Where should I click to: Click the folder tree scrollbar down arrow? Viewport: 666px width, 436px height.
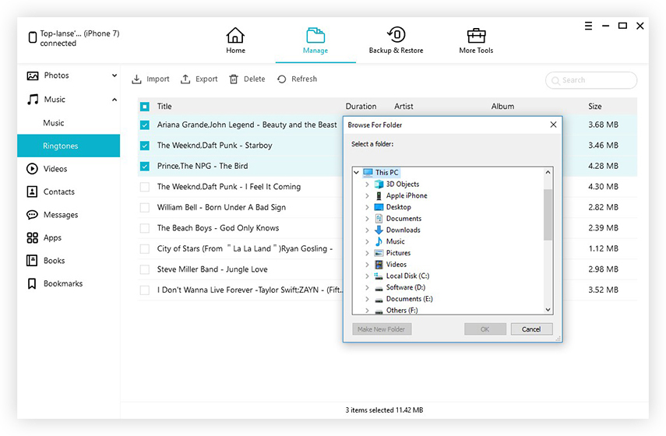pos(548,310)
